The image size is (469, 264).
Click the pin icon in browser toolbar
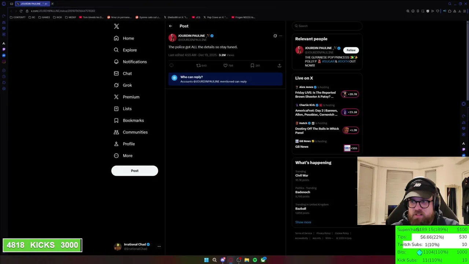418,11
